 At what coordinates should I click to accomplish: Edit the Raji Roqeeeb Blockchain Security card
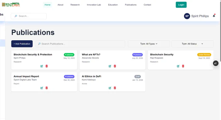pos(178,66)
